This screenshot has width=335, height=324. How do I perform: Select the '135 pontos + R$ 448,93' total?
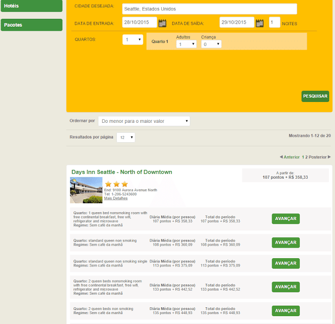tap(220, 313)
